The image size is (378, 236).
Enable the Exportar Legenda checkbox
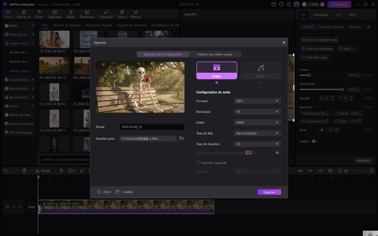(198, 162)
